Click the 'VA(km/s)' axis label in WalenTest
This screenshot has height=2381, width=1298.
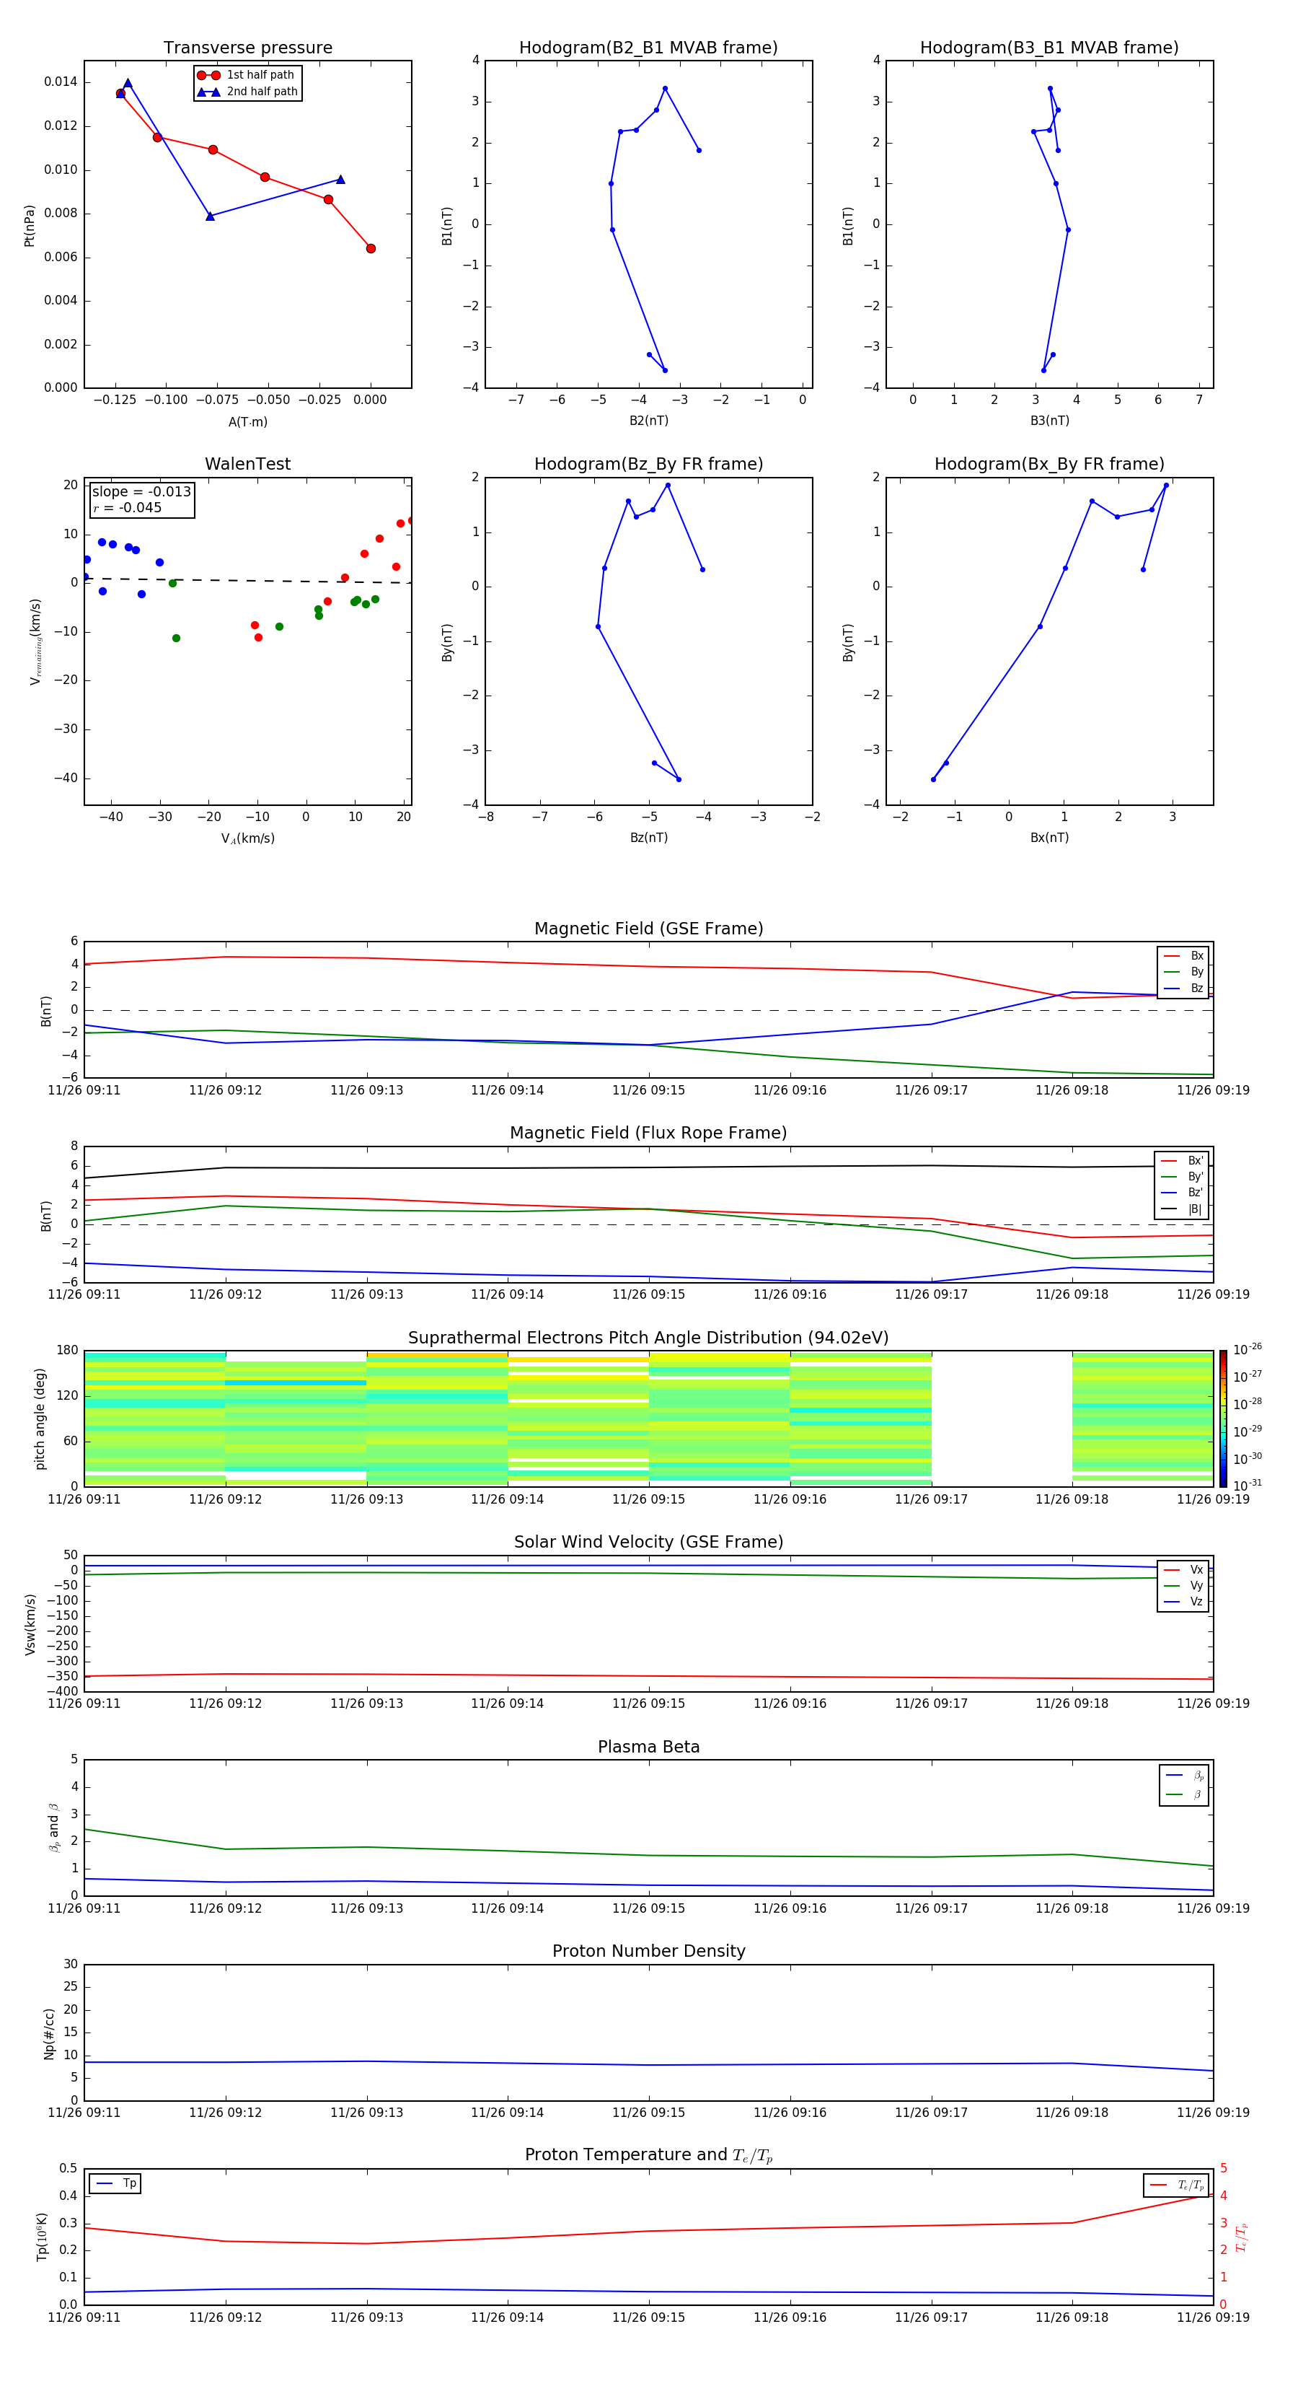click(247, 838)
